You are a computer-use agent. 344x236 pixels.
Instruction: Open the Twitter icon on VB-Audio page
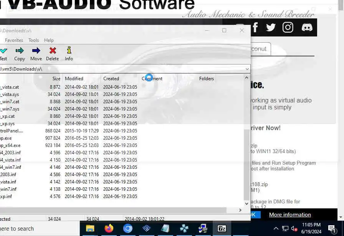pyautogui.click(x=271, y=27)
